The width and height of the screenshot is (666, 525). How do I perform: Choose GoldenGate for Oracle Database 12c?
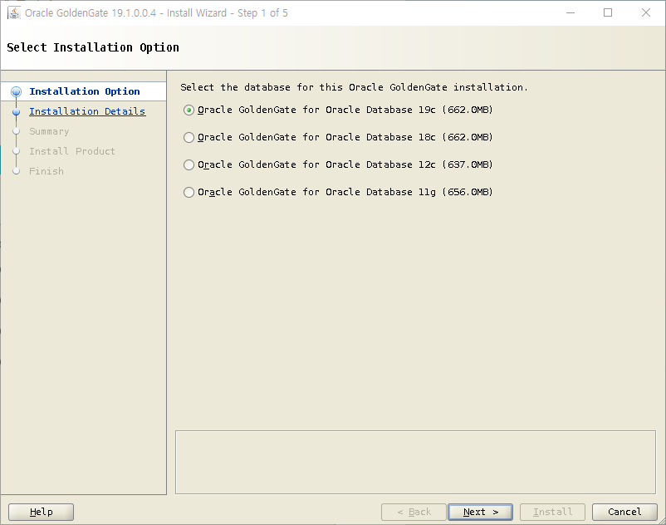pyautogui.click(x=189, y=164)
